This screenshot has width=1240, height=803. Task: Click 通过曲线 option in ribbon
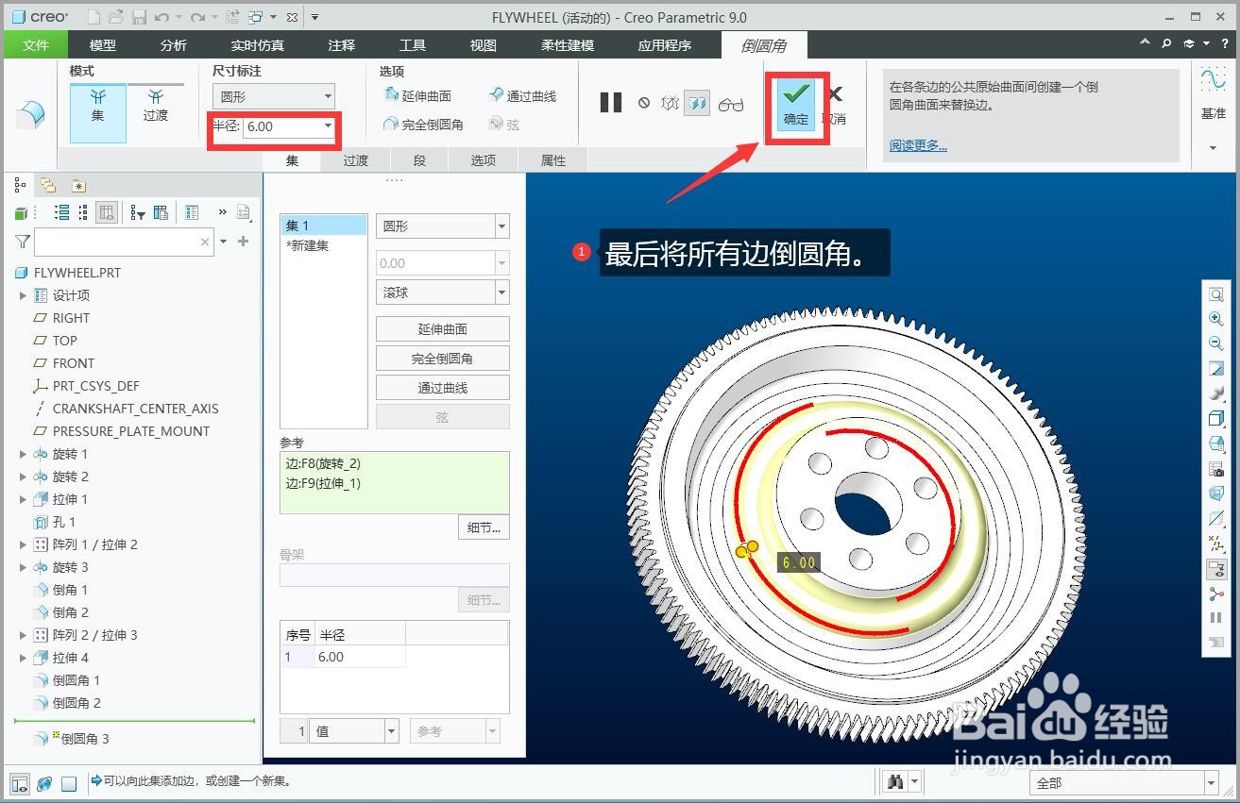coord(523,95)
